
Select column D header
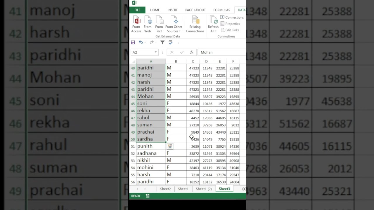coord(206,61)
